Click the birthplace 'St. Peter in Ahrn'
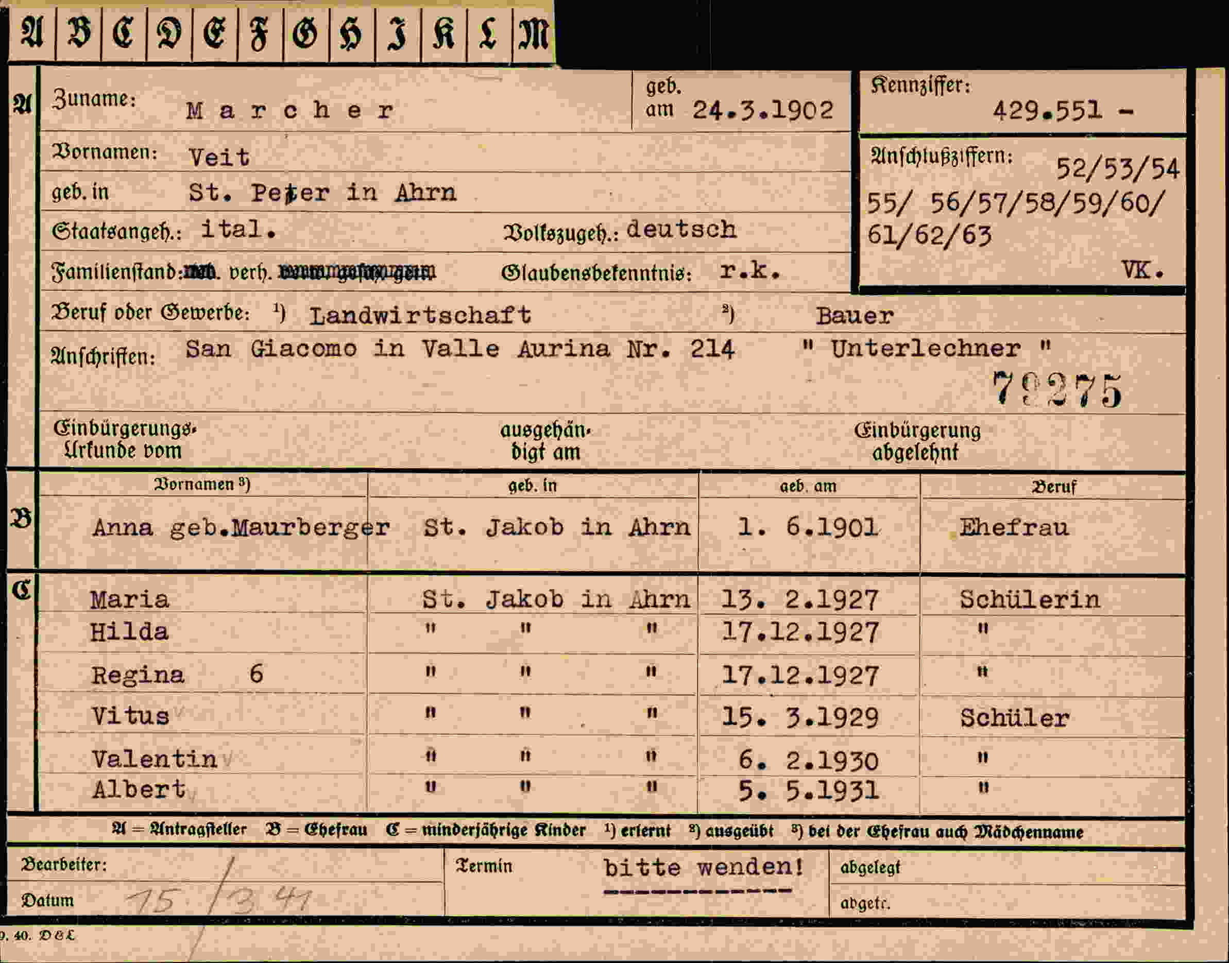Viewport: 1229px width, 963px height. click(322, 193)
